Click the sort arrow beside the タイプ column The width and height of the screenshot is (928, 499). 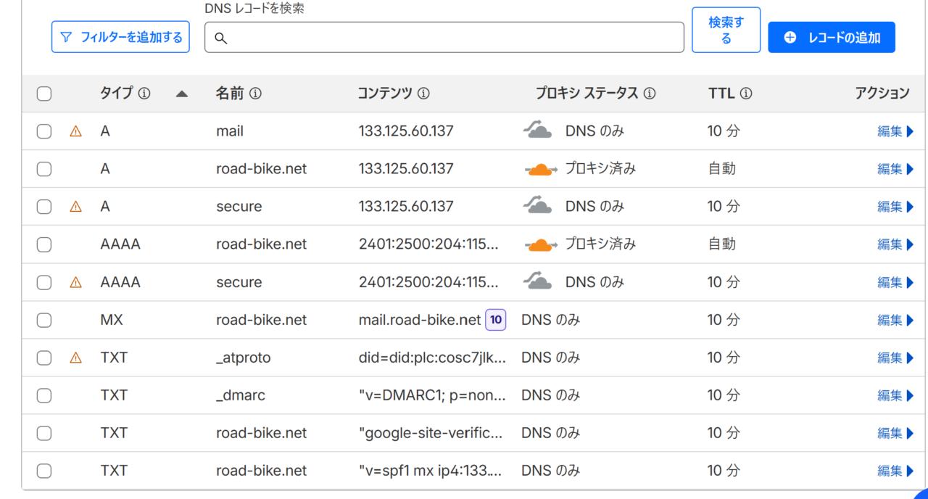182,94
